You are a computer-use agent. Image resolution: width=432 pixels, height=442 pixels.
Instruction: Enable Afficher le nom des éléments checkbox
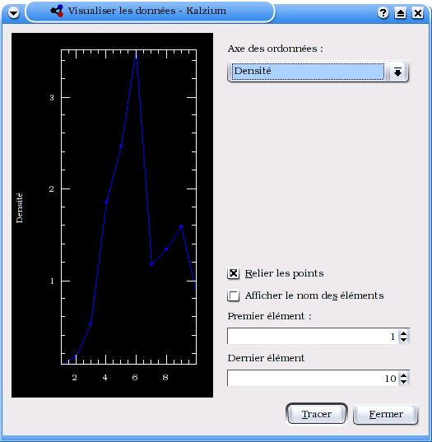pyautogui.click(x=234, y=295)
